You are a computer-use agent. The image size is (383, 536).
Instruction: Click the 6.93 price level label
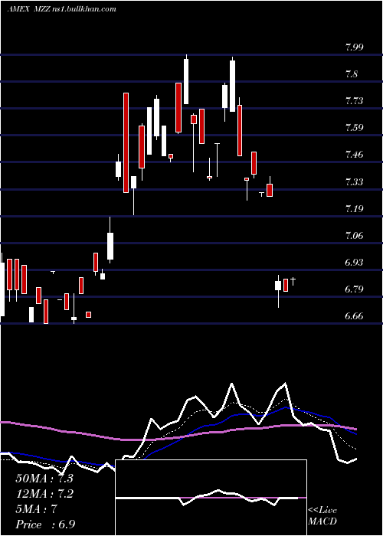coord(354,262)
